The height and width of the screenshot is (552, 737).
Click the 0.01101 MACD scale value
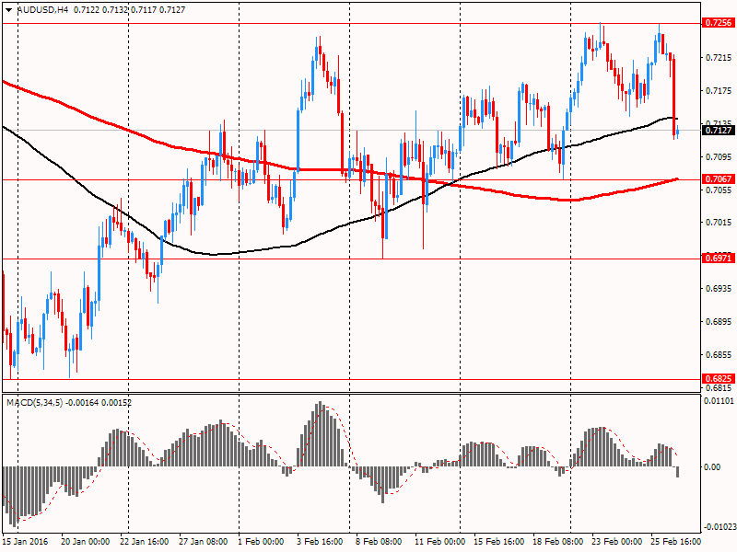[719, 401]
